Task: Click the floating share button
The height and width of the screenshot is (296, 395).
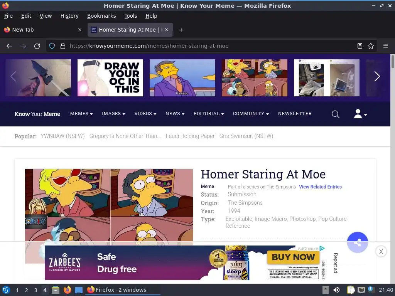Action: click(x=357, y=242)
